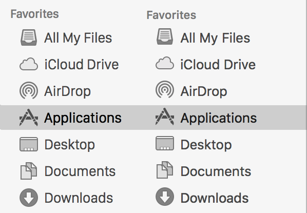This screenshot has height=213, width=307.
Task: Click the All My Files icon in left sidebar
Action: pyautogui.click(x=29, y=37)
